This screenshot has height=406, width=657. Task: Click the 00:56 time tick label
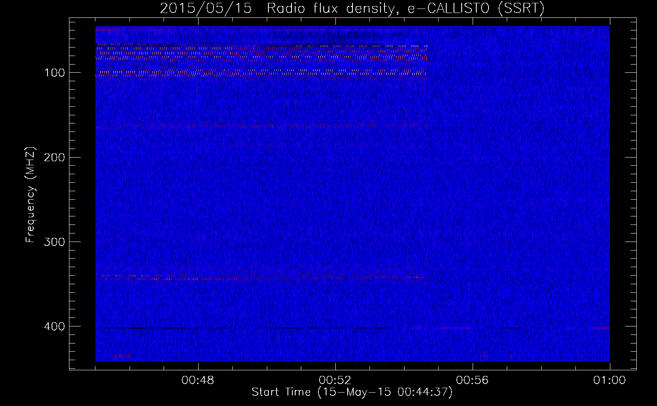[x=473, y=380]
